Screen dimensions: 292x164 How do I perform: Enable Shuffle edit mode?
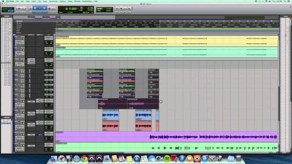click(4, 8)
